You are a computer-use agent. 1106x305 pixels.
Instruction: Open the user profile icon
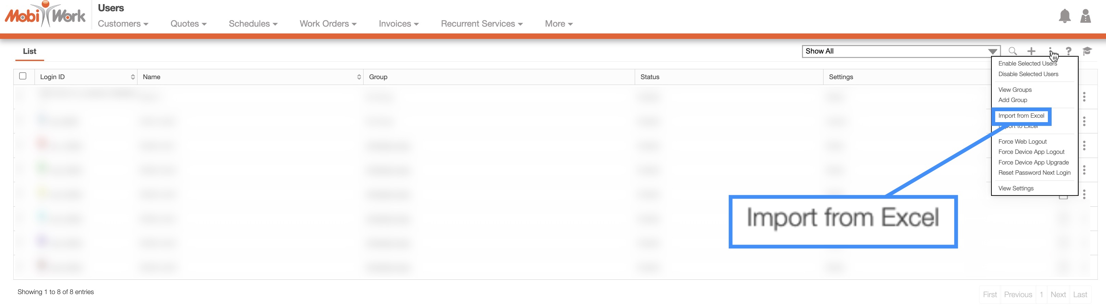click(1085, 16)
